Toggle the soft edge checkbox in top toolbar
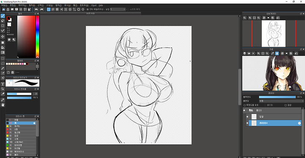This screenshot has height=158, width=305. 128,9
